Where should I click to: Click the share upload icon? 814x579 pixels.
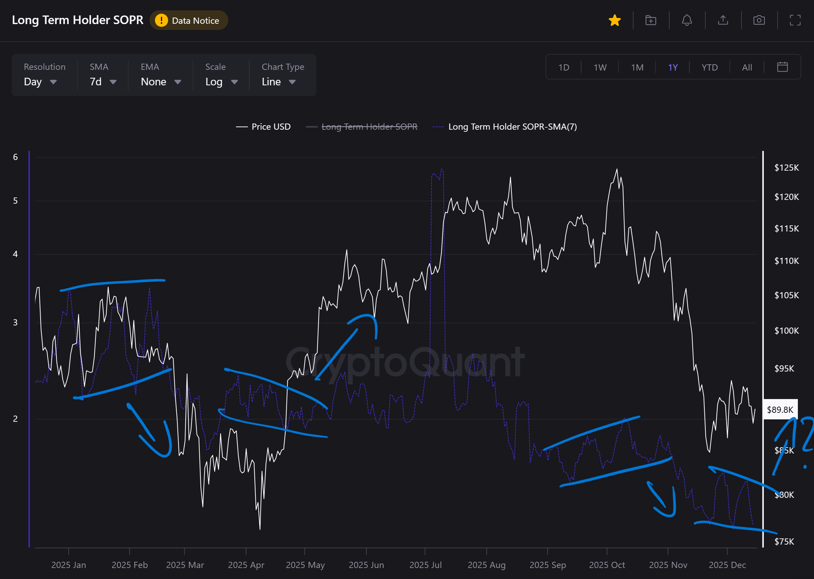pos(723,20)
